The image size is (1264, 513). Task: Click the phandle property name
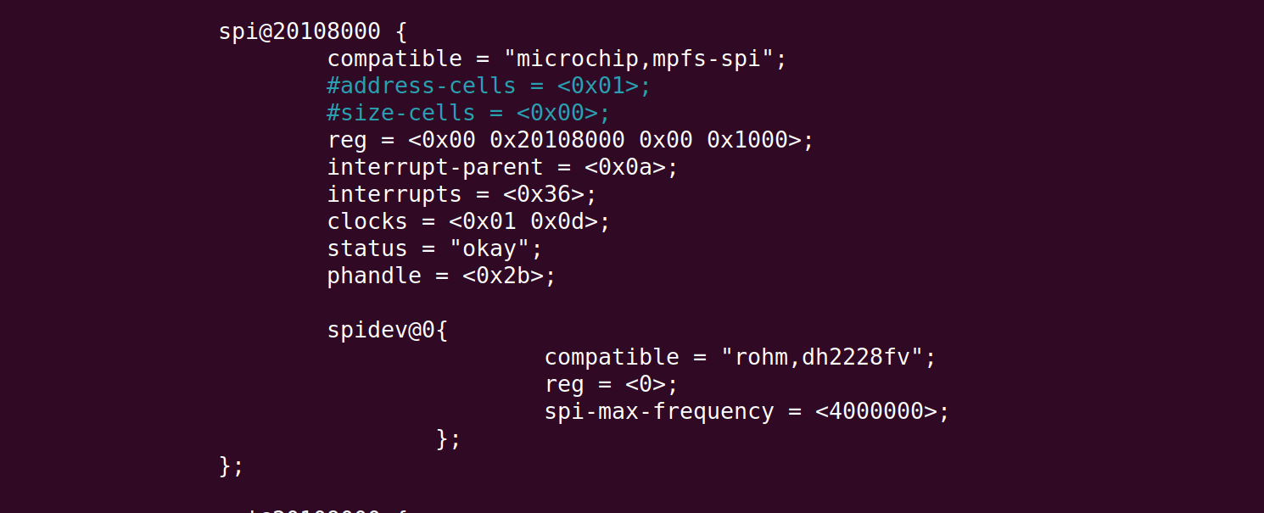point(374,276)
